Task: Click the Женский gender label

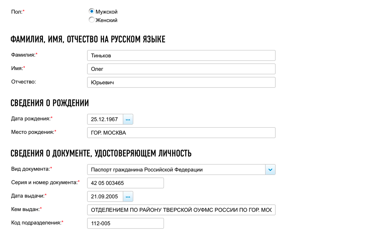Action: (106, 20)
